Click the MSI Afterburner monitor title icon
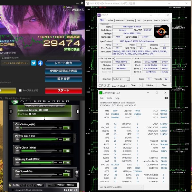This screenshot has width=192, height=192. pyautogui.click(x=88, y=4)
